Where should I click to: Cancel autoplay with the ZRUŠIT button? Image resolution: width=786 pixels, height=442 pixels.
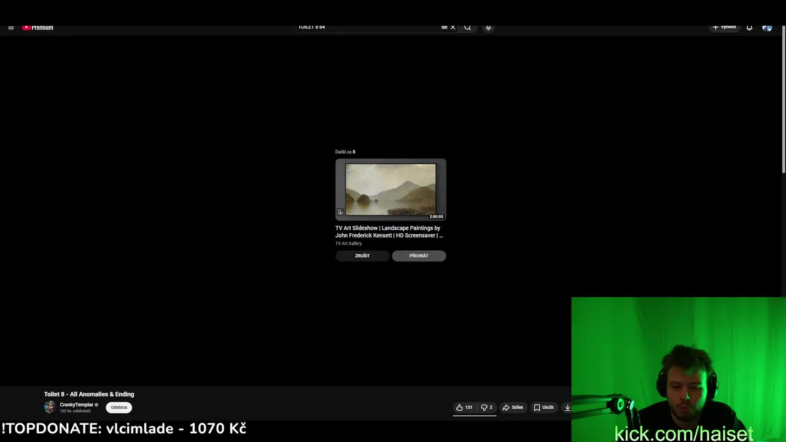point(362,256)
